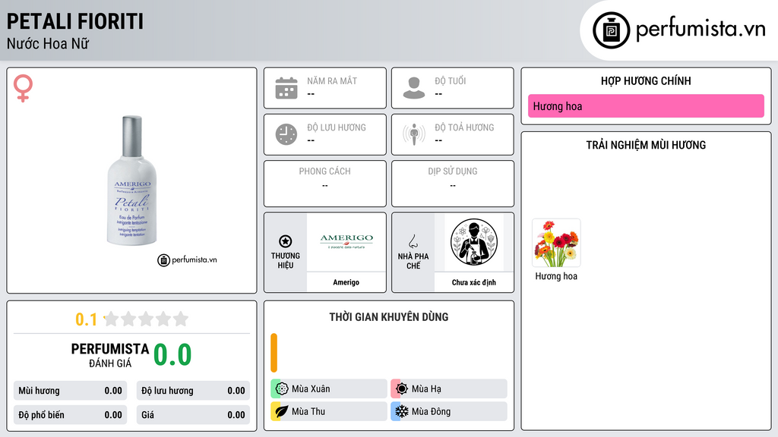Select the Mùa Hạ season button
Image resolution: width=778 pixels, height=437 pixels.
point(449,389)
